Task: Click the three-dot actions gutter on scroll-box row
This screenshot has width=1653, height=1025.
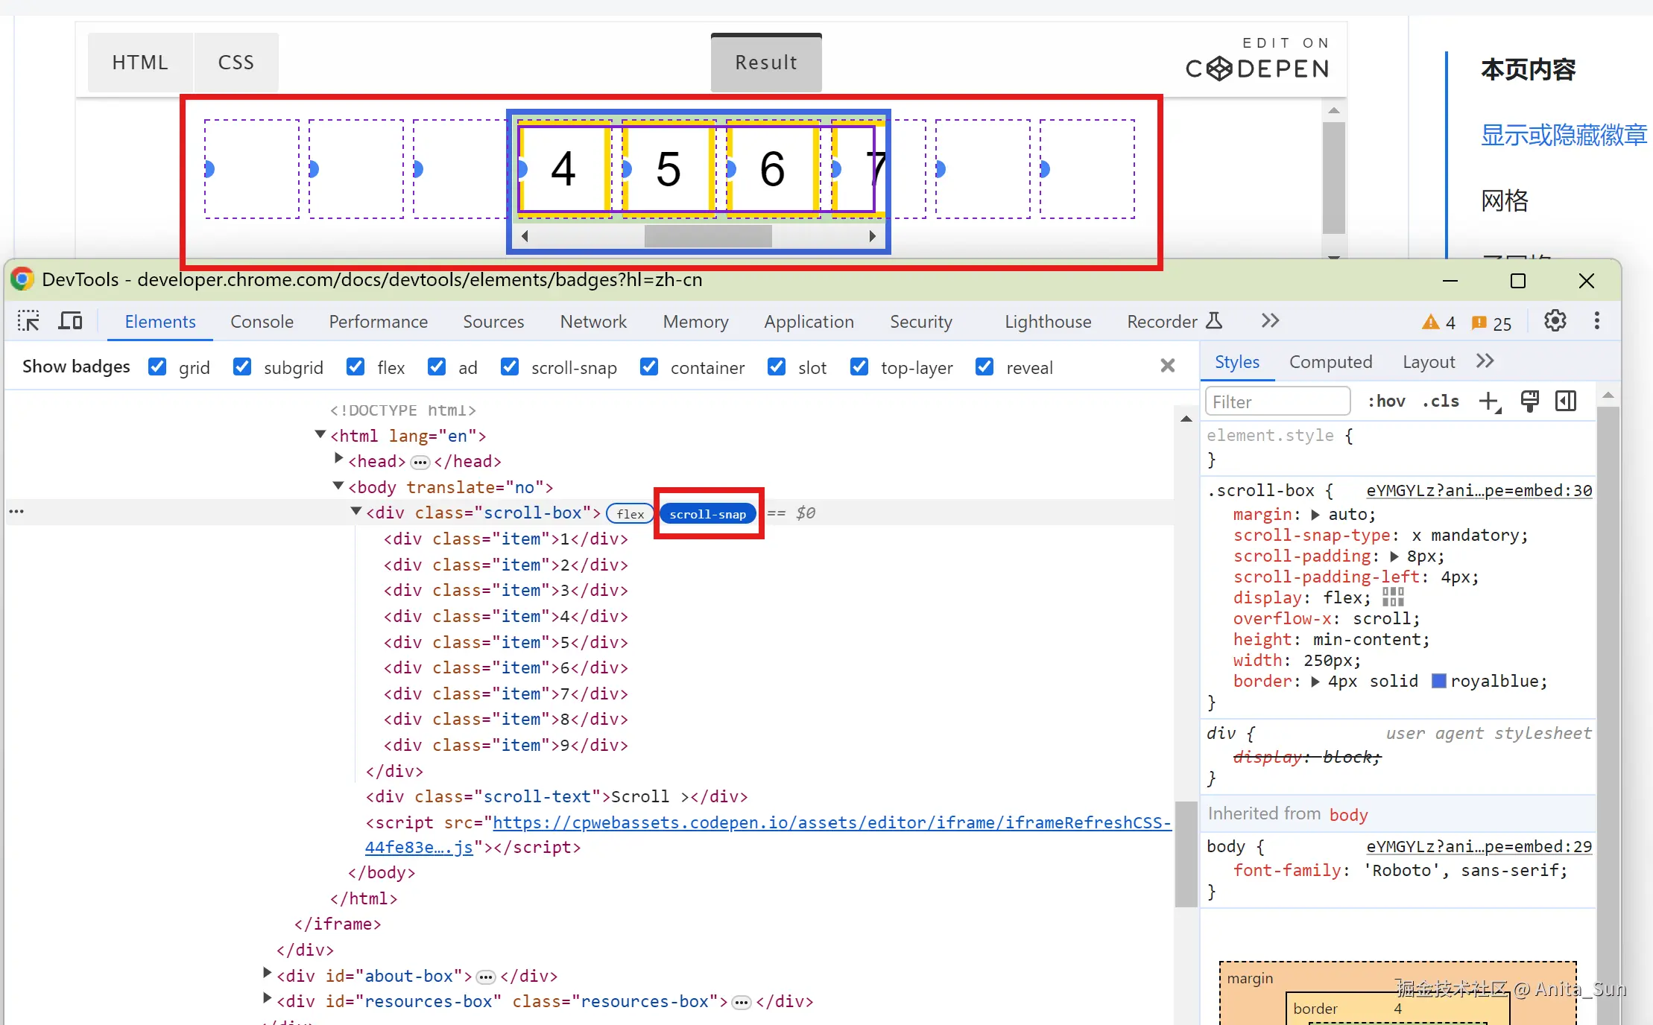Action: [x=16, y=512]
